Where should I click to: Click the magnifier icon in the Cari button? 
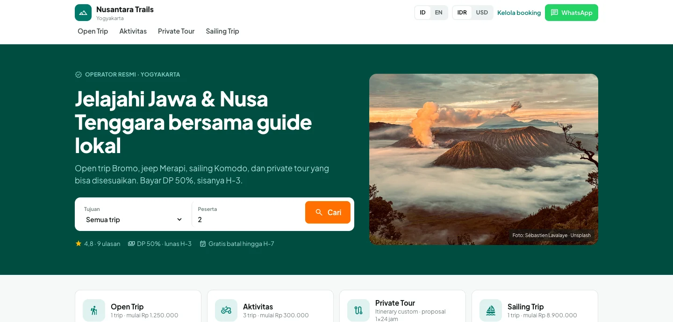(x=319, y=212)
